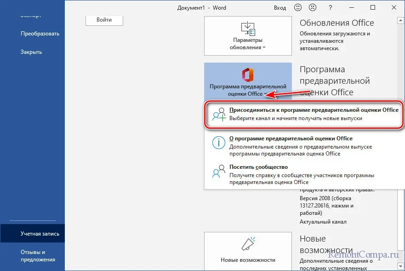Choose О программе предварительной оценки Office
405x271 pixels.
point(291,138)
